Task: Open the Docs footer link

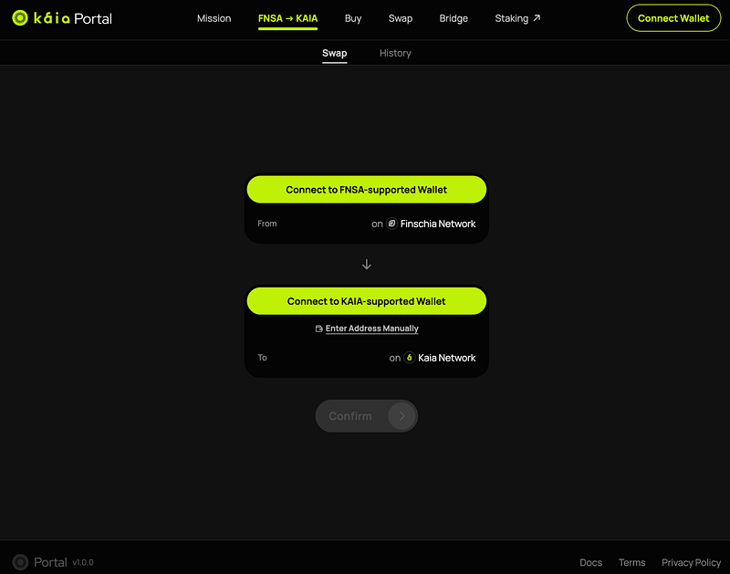Action: 590,563
